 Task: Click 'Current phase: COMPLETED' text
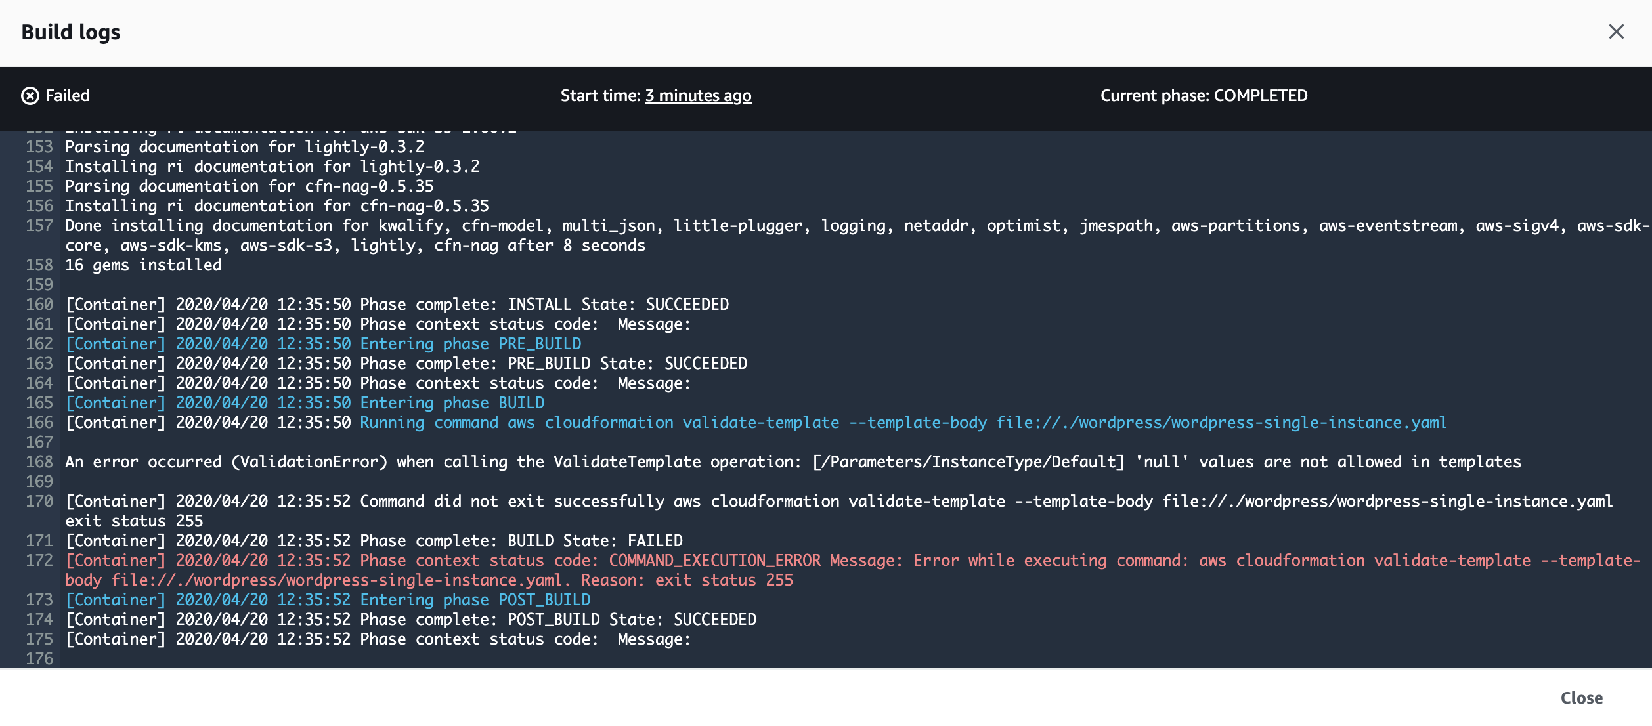(x=1204, y=96)
